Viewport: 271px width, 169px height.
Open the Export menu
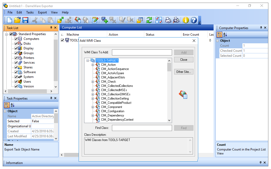[x=42, y=12]
